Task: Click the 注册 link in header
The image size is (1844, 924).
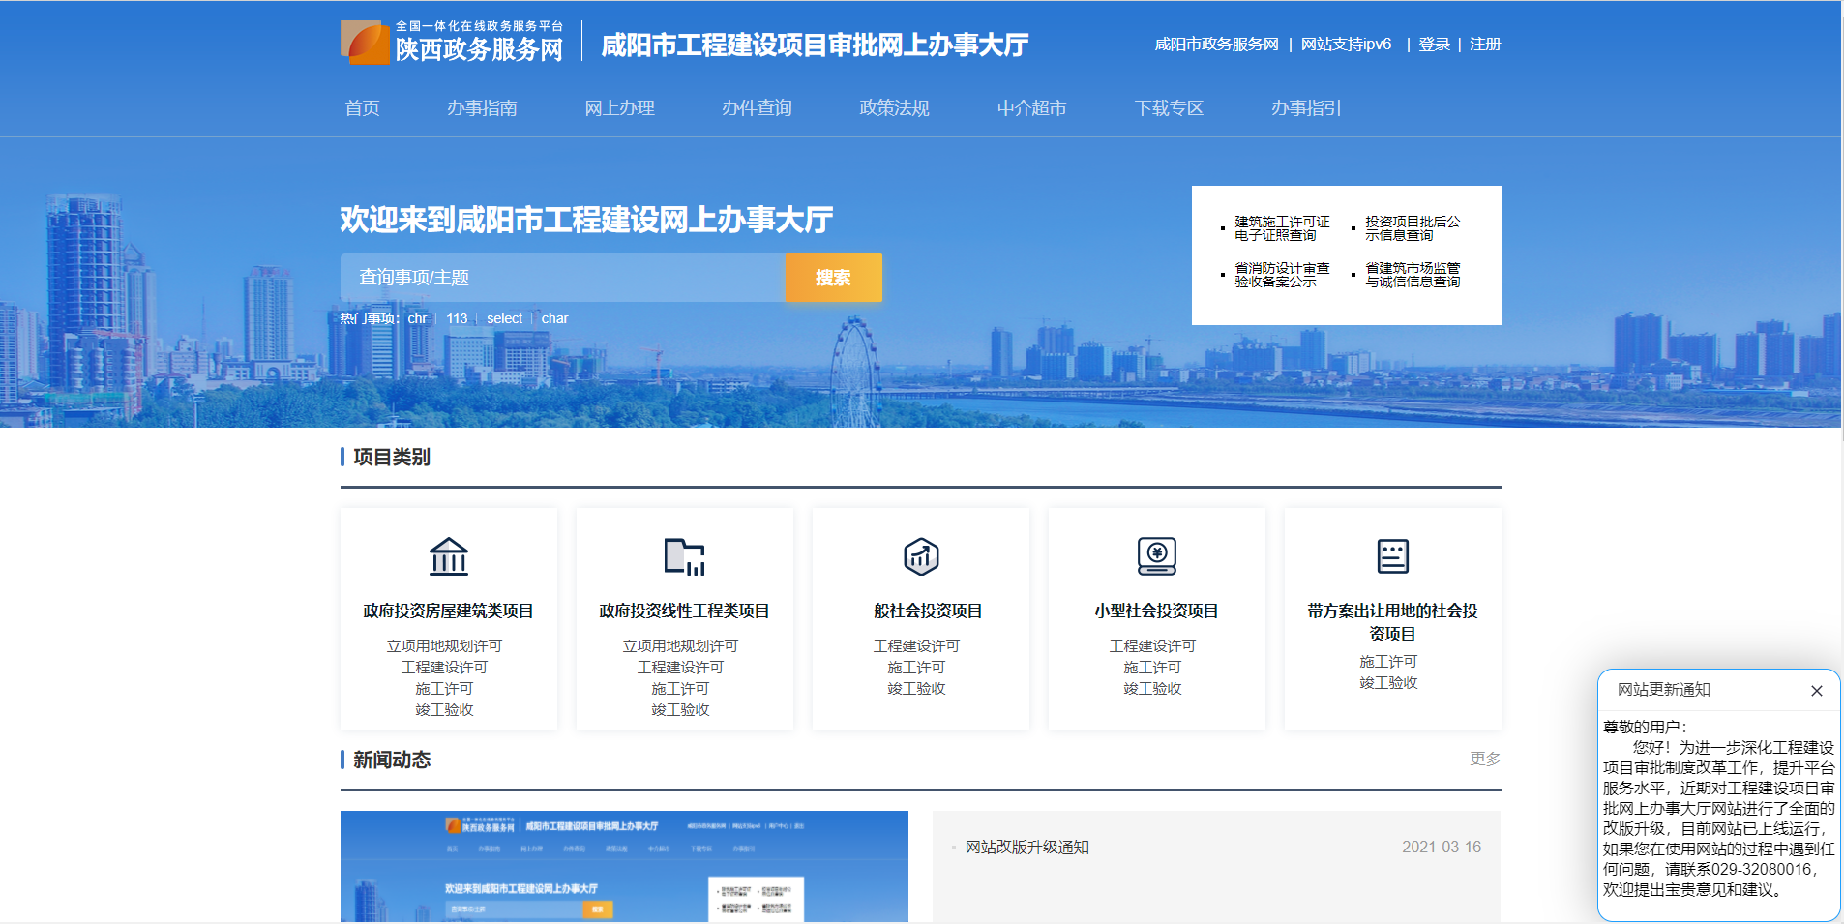Action: [1484, 45]
